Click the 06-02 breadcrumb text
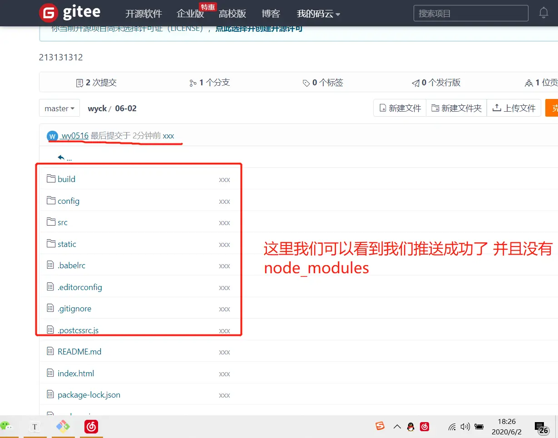This screenshot has width=558, height=438. [x=126, y=108]
